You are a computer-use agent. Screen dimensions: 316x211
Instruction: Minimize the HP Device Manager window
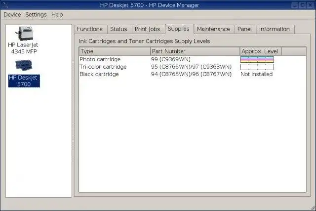[295, 5]
